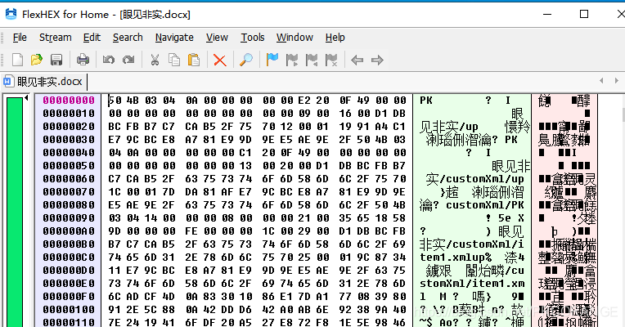Delete selection with the red X icon
This screenshot has height=327, width=625.
[x=219, y=60]
